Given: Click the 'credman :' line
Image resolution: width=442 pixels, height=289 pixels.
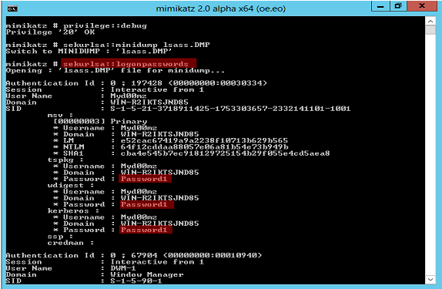Looking at the screenshot, I should (x=71, y=243).
